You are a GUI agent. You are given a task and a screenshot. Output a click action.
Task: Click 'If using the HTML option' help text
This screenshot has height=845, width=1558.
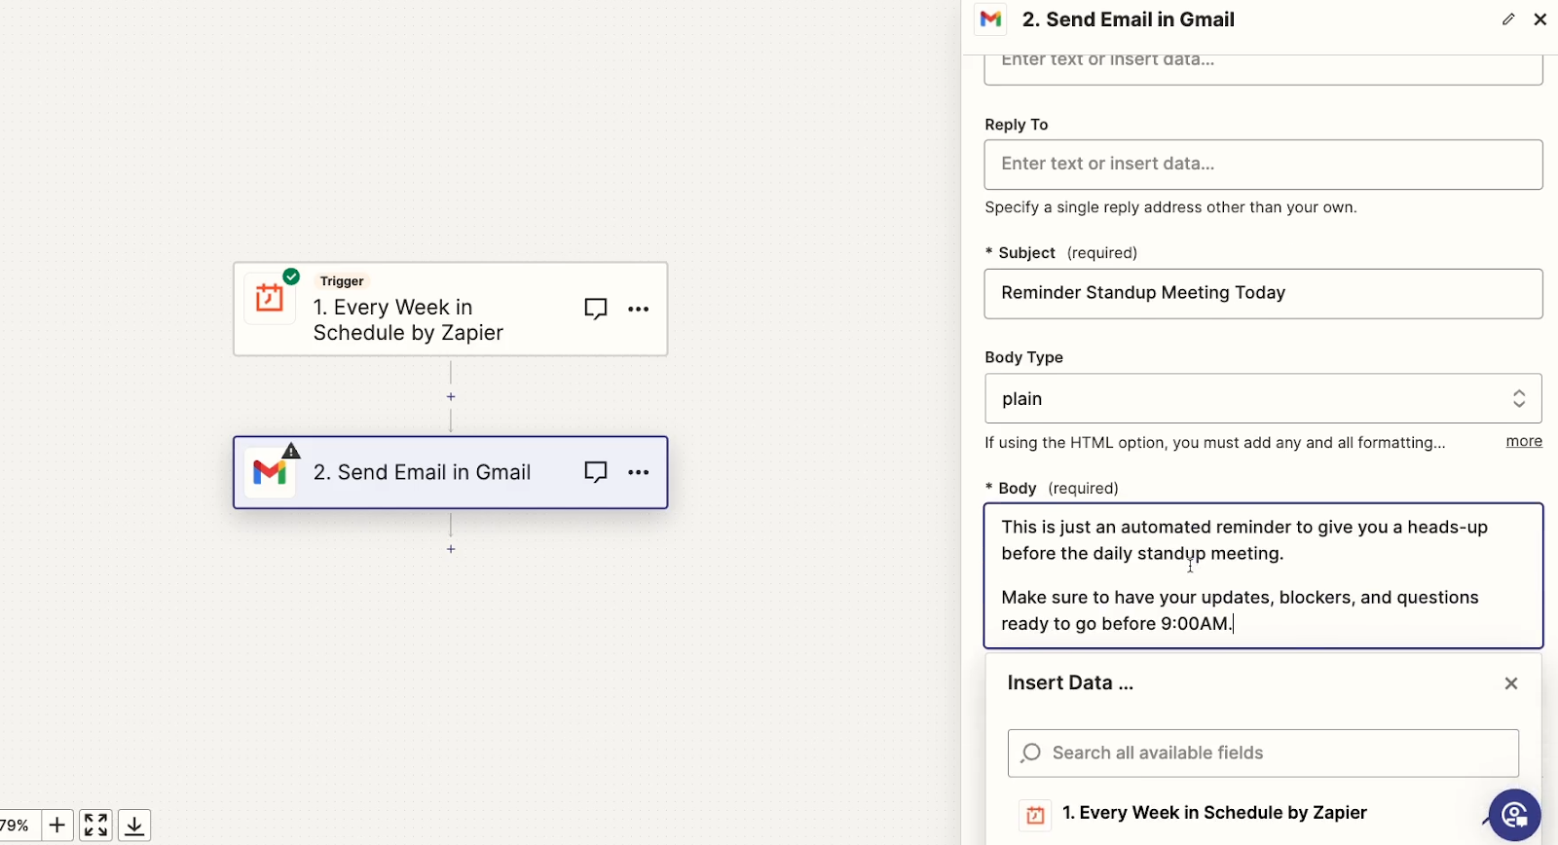(x=1215, y=443)
